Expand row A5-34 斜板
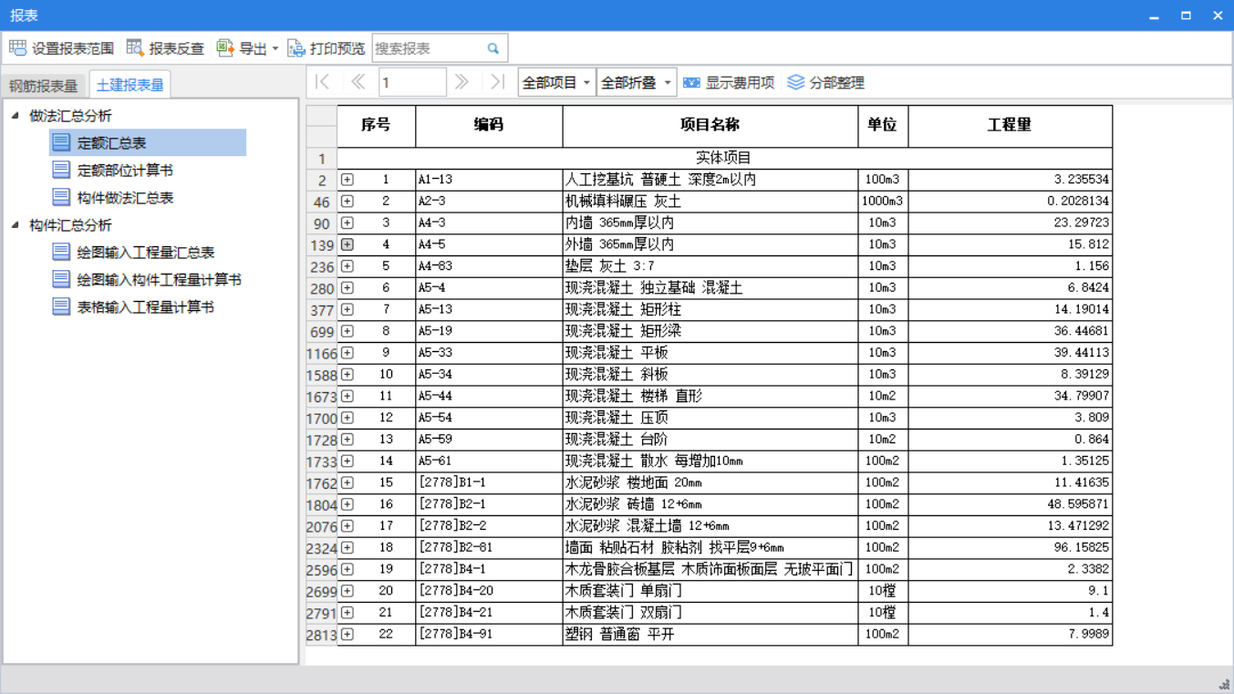The image size is (1234, 694). click(x=347, y=375)
